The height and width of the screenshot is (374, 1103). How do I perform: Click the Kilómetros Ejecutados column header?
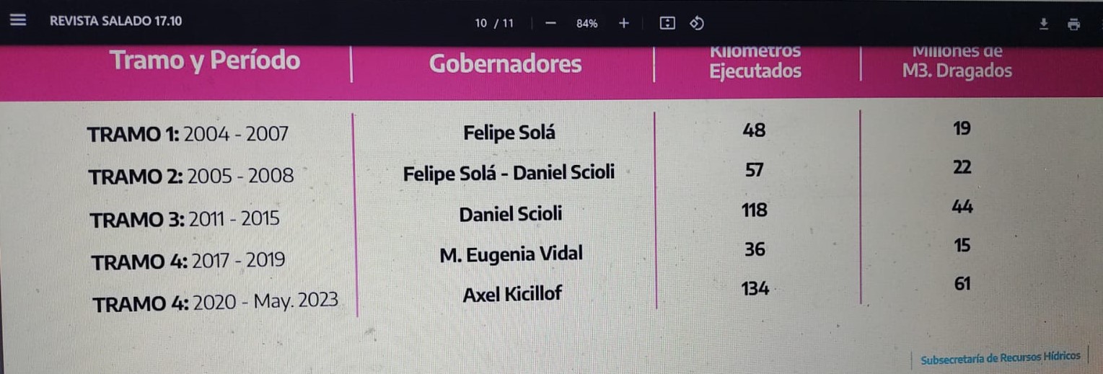click(x=755, y=62)
